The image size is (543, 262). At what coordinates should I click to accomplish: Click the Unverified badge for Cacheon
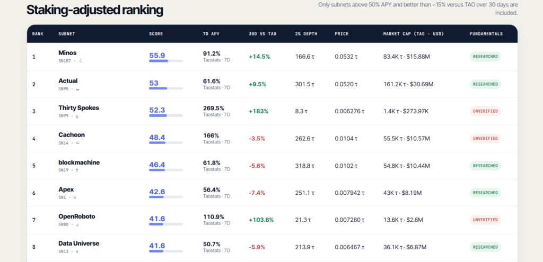(485, 138)
